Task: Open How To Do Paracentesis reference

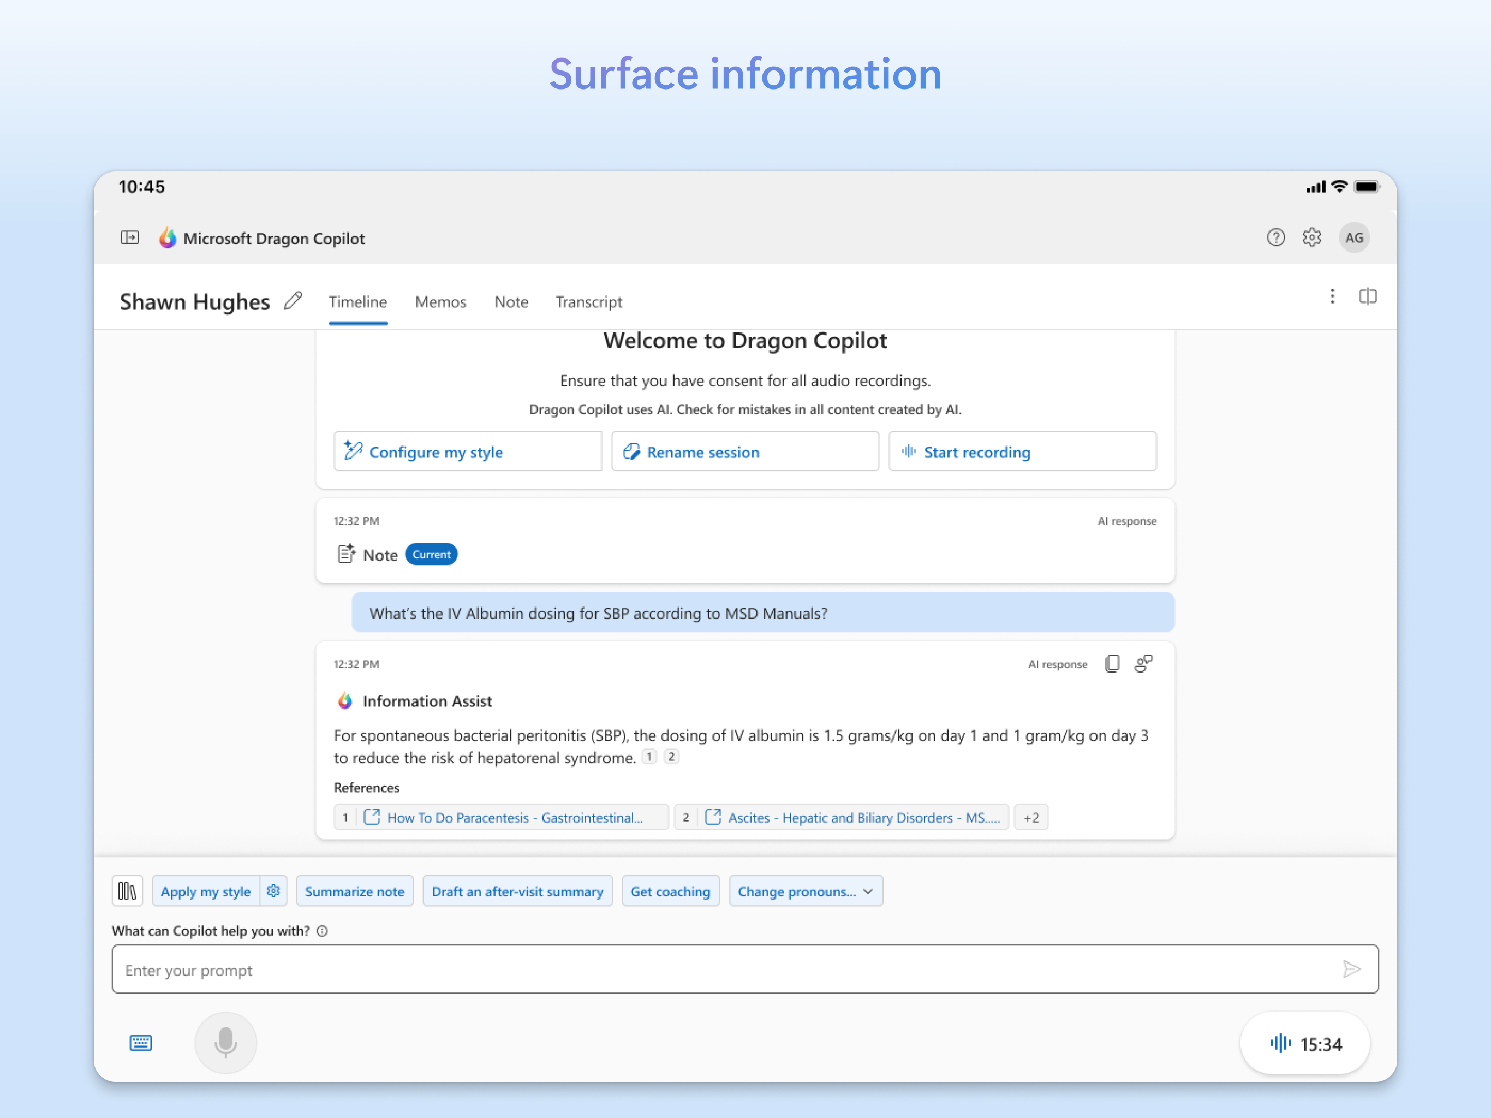Action: click(x=501, y=817)
